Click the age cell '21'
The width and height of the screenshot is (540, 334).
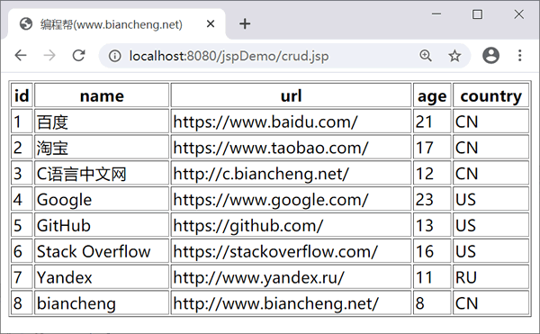(x=432, y=122)
